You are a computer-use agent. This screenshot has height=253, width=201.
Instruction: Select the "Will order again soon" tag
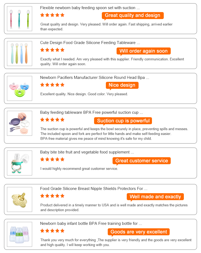click(x=143, y=51)
